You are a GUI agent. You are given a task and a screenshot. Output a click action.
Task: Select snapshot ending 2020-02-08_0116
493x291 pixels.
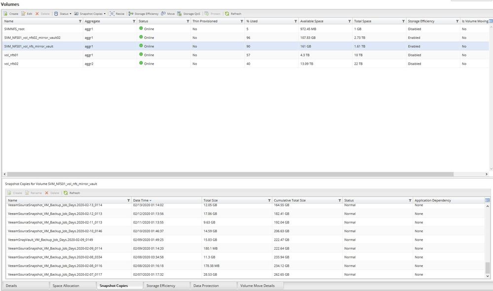[x=245, y=266]
